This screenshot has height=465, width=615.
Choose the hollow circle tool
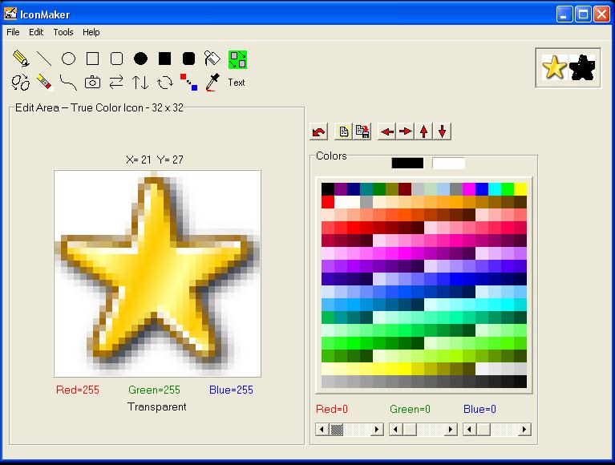coord(68,59)
